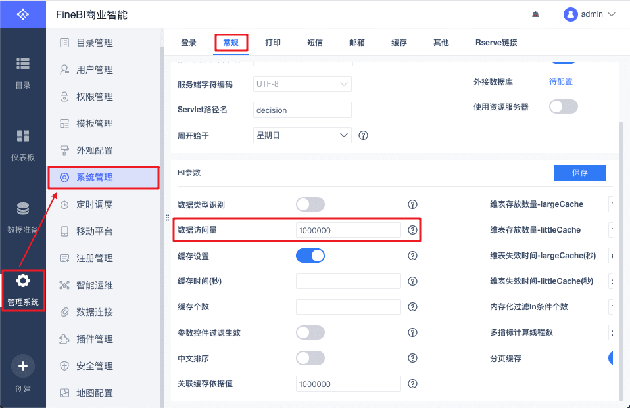Click the FineBI logo icon
This screenshot has height=408, width=630.
[x=23, y=14]
